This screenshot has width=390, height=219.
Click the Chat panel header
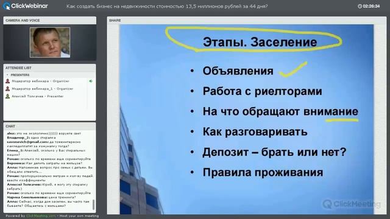point(50,126)
